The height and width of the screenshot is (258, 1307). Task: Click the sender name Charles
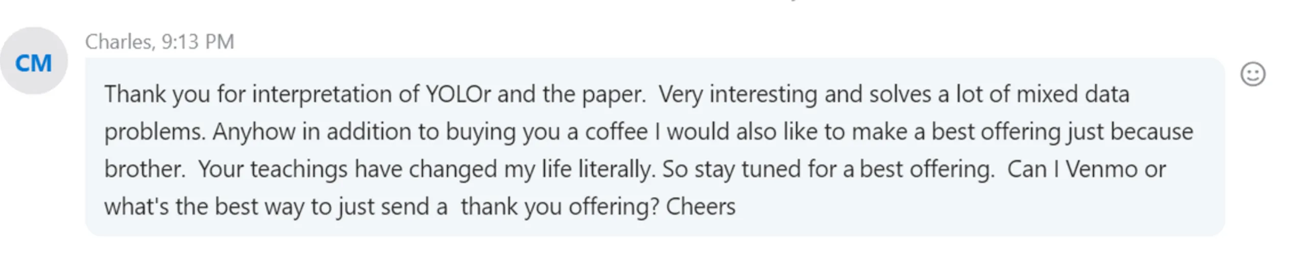click(118, 42)
